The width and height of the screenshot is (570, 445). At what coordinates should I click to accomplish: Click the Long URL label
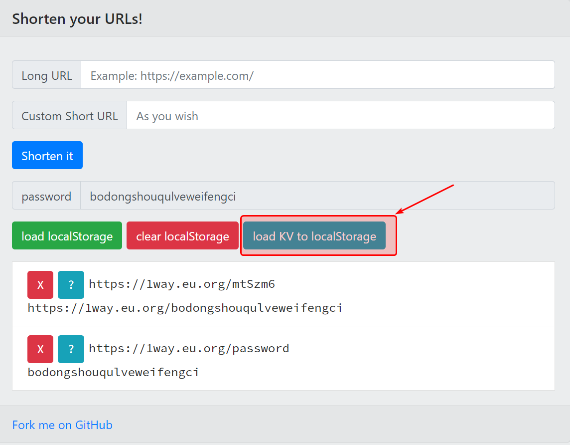point(47,75)
